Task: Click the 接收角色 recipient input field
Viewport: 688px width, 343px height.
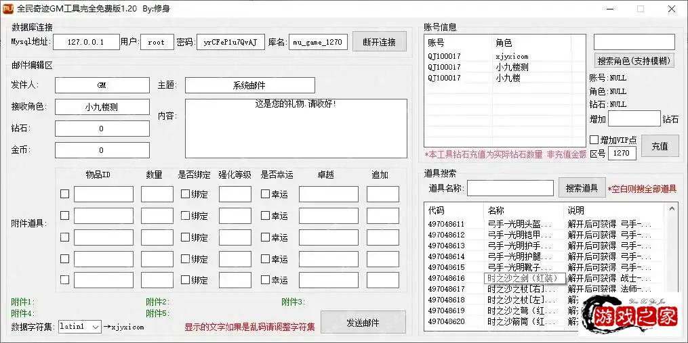Action: coord(102,107)
